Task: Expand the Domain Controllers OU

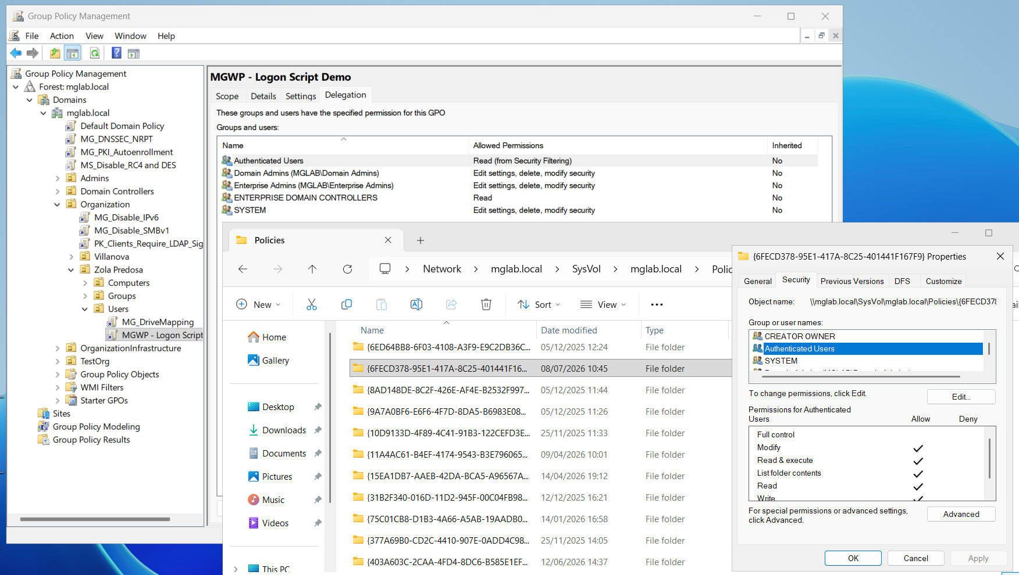Action: [57, 192]
